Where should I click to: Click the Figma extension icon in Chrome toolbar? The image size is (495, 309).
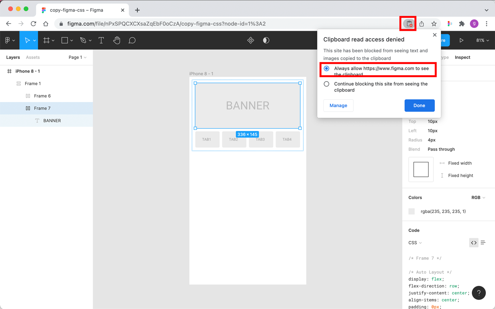tap(449, 24)
